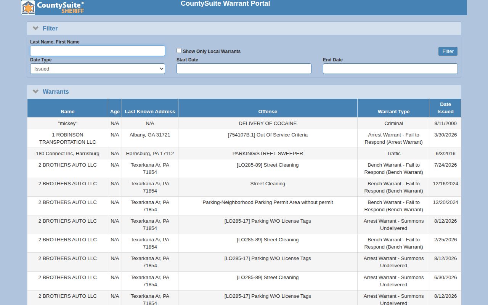This screenshot has width=488, height=305.
Task: Collapse the Warrants panel chevron
Action: pos(36,91)
